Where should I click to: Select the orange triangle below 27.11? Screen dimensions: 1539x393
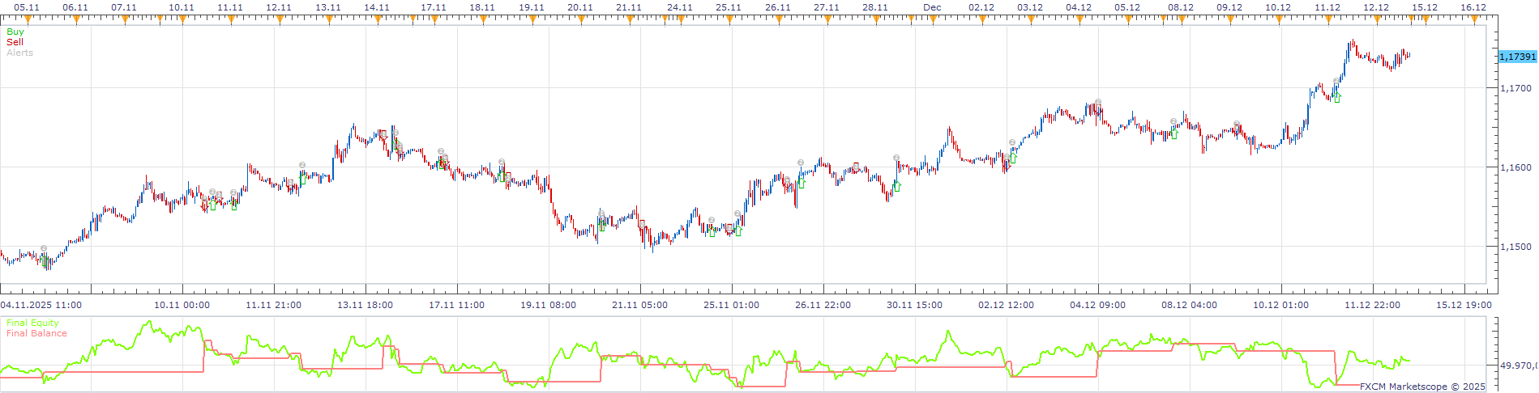tap(827, 19)
